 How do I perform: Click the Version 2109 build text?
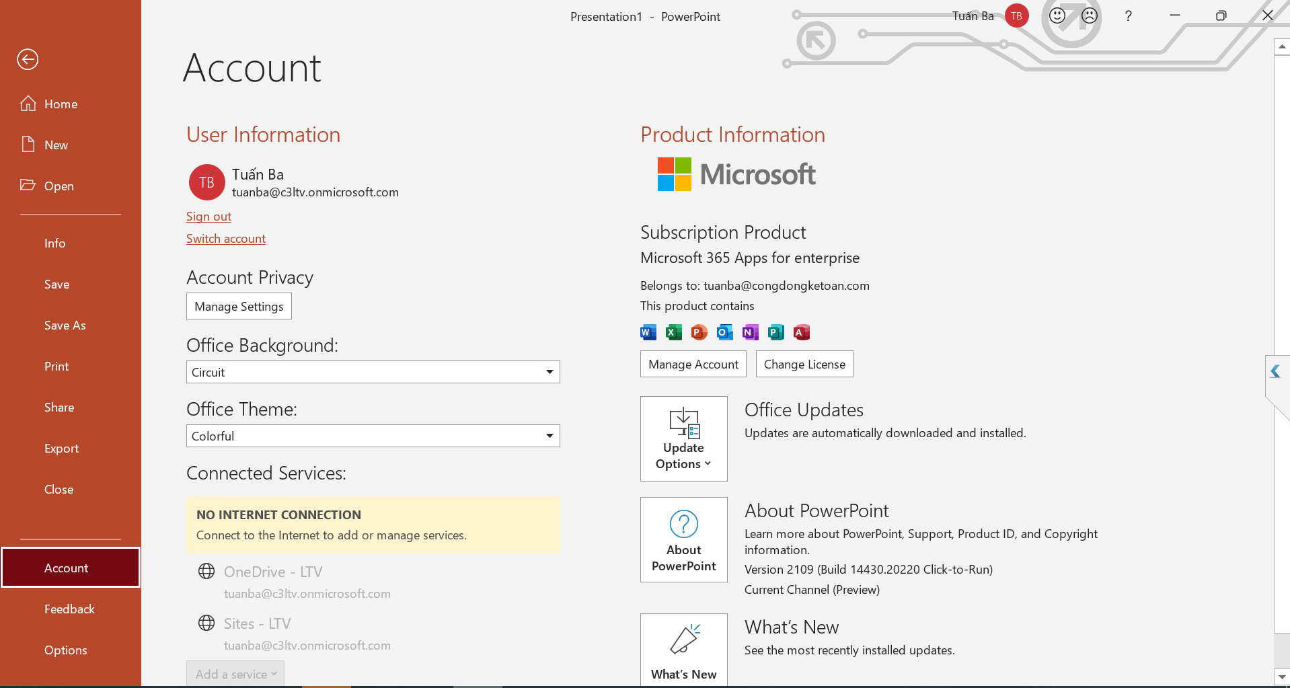868,570
